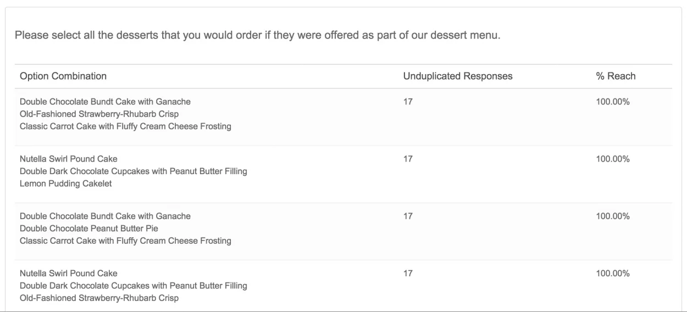Click the "% Reach" column header

click(x=612, y=76)
